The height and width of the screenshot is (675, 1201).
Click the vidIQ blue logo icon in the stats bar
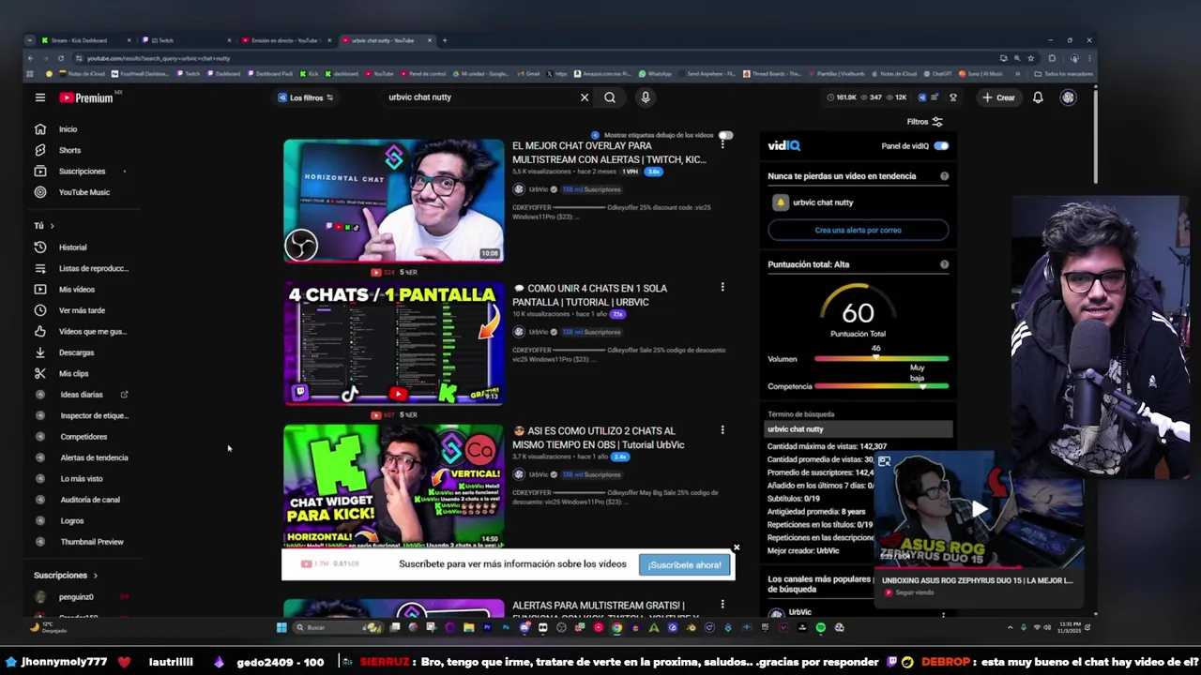point(921,97)
